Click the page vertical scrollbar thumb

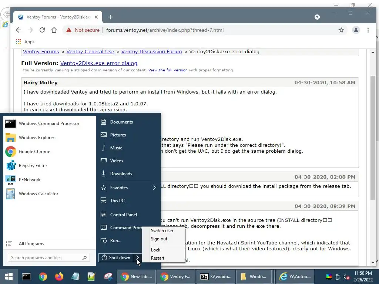click(373, 138)
